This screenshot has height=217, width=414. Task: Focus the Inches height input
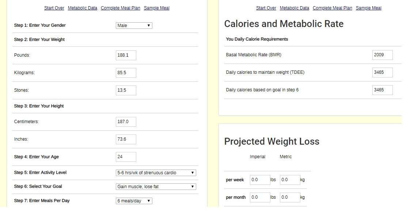[x=126, y=139]
